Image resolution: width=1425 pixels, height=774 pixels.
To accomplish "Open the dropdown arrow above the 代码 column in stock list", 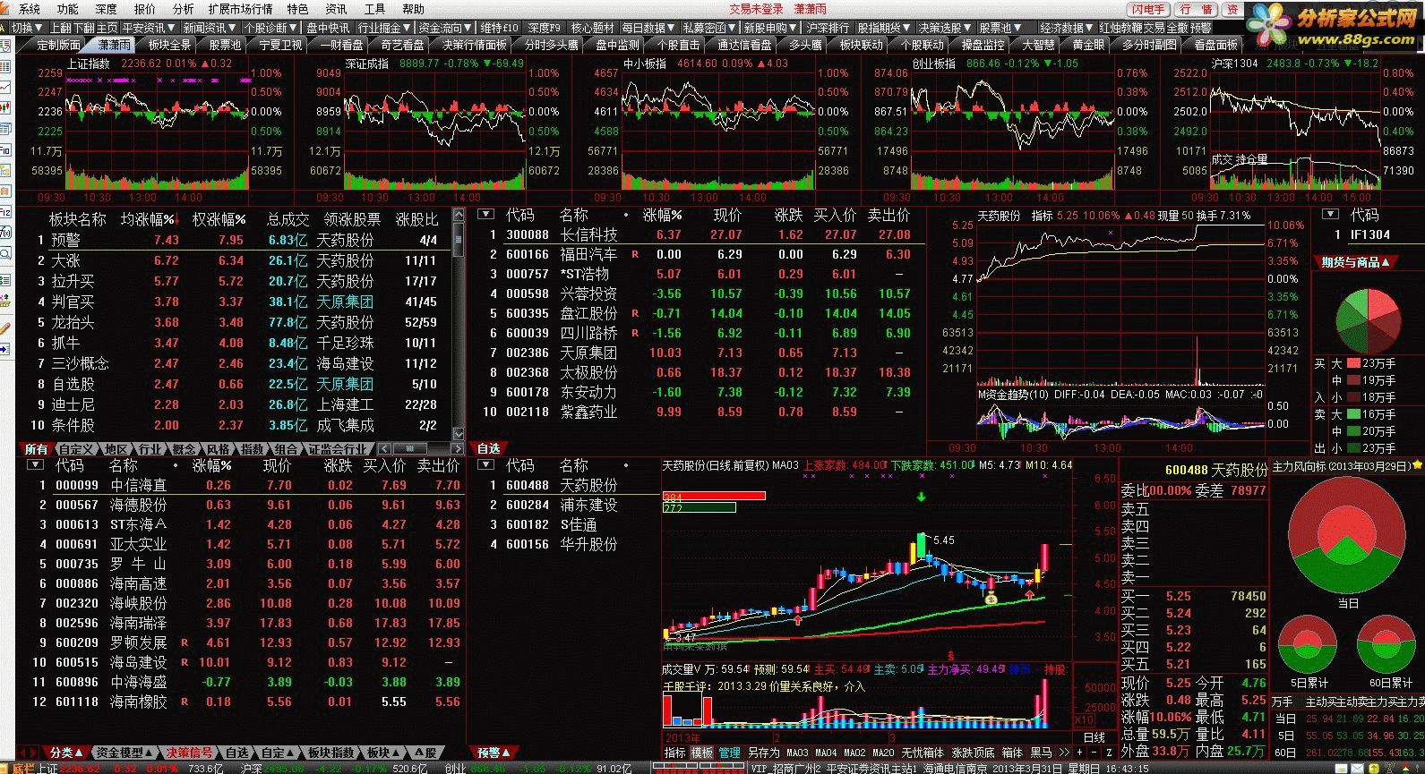I will (485, 215).
